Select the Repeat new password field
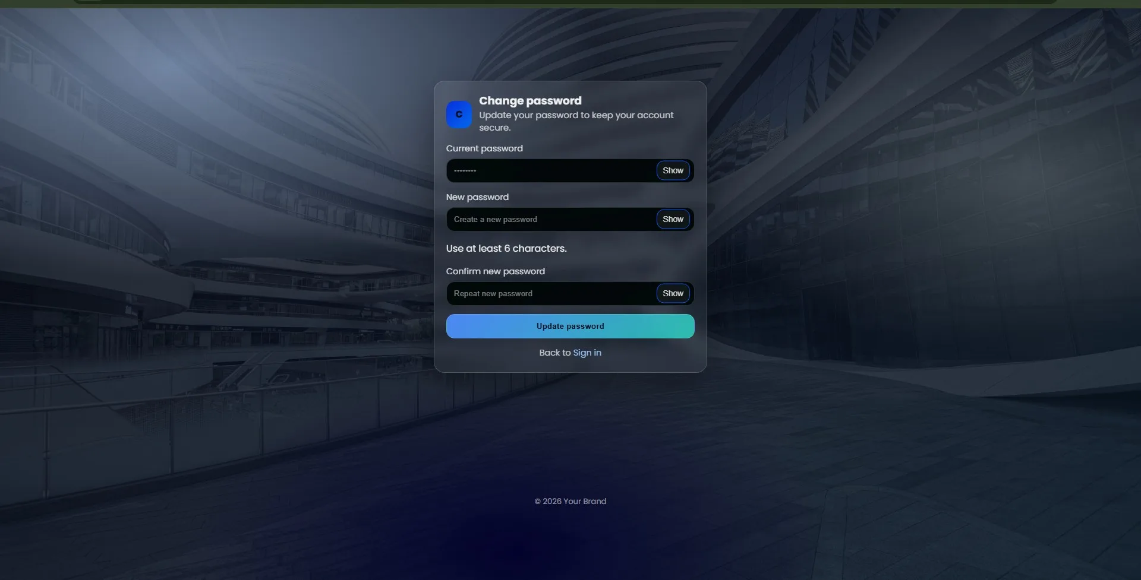1141x580 pixels. click(550, 294)
